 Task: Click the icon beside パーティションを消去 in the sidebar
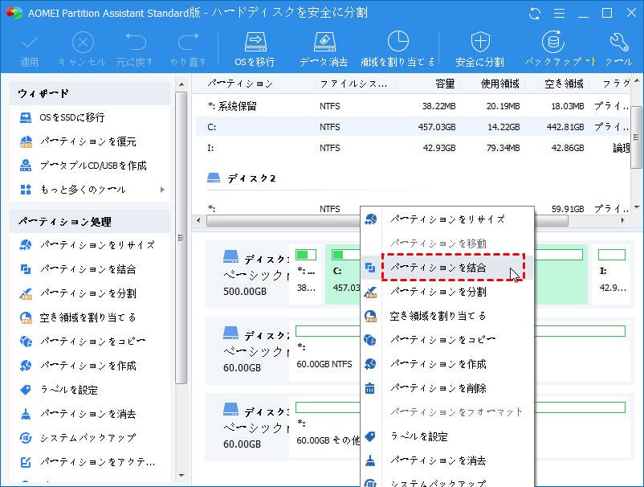coord(26,414)
